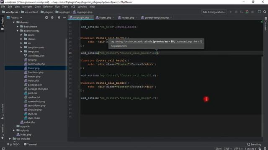Click 4 spaces indent setting
Image resolution: width=268 pixels, height=150 pixels.
(x=250, y=149)
